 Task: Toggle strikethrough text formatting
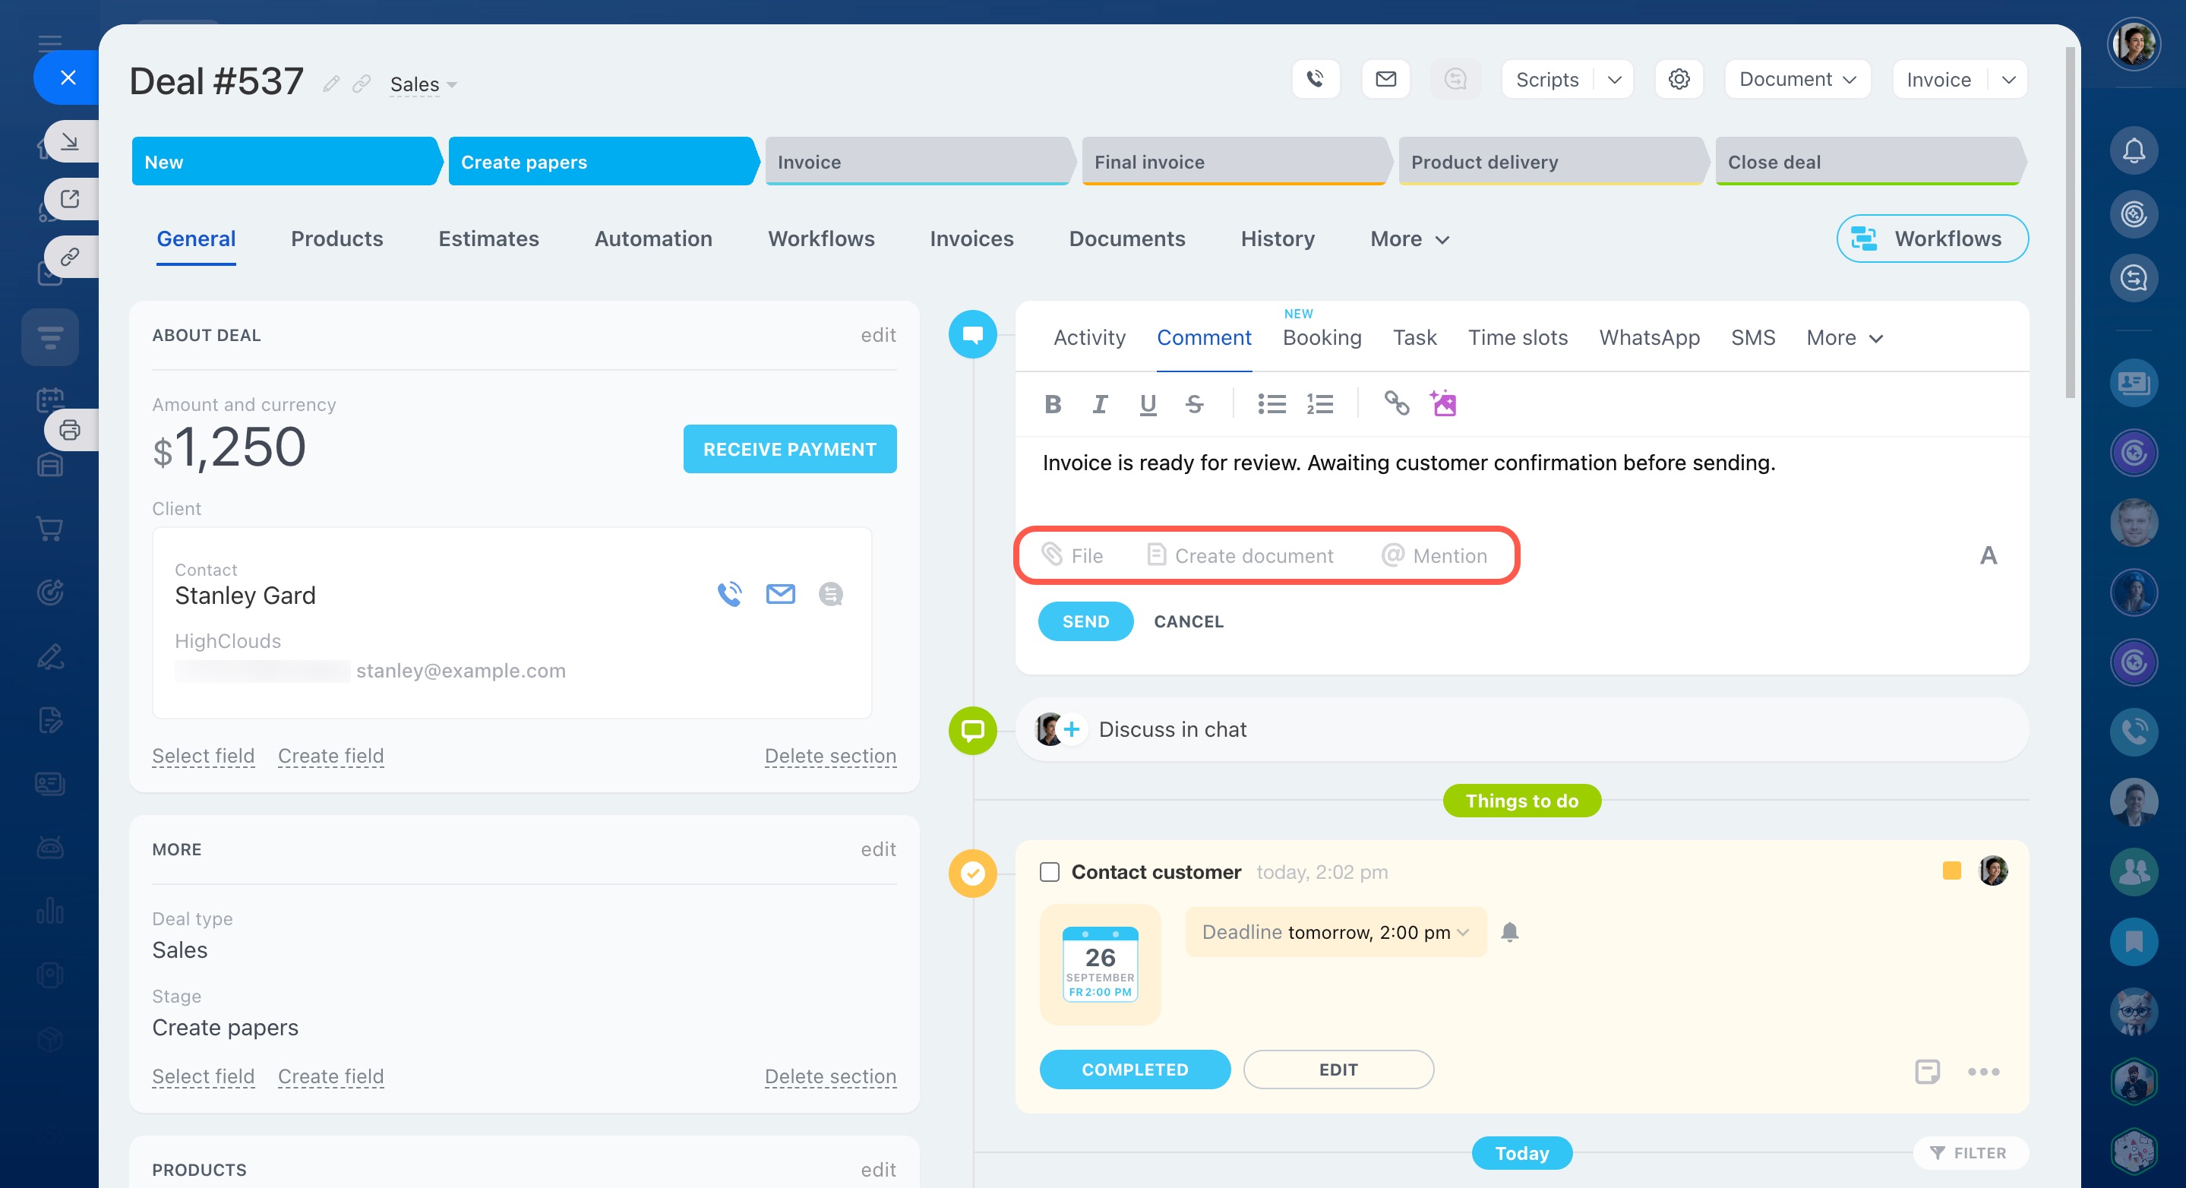click(1194, 404)
